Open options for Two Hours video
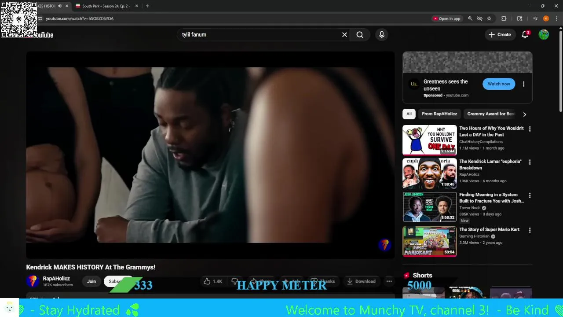The height and width of the screenshot is (317, 563). click(x=530, y=129)
